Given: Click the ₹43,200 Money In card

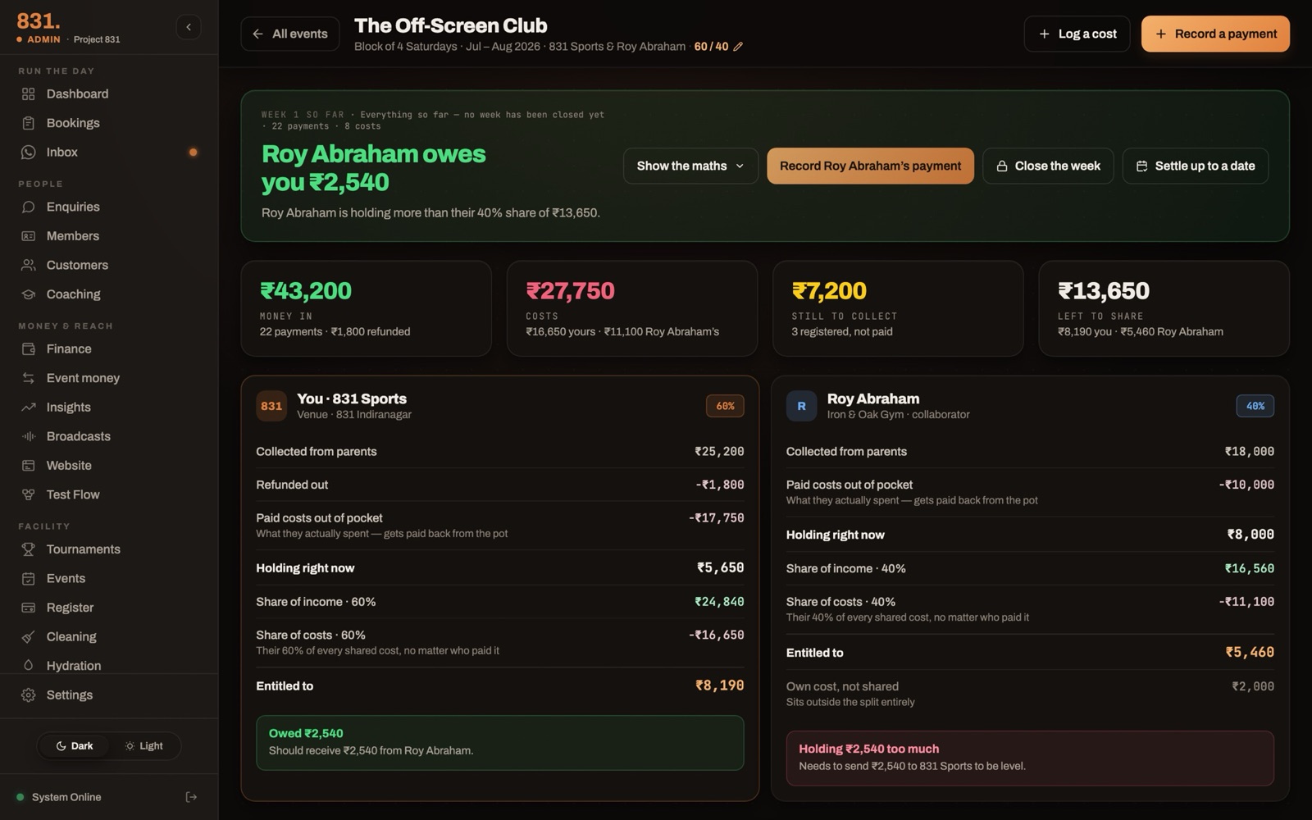Looking at the screenshot, I should click(367, 308).
